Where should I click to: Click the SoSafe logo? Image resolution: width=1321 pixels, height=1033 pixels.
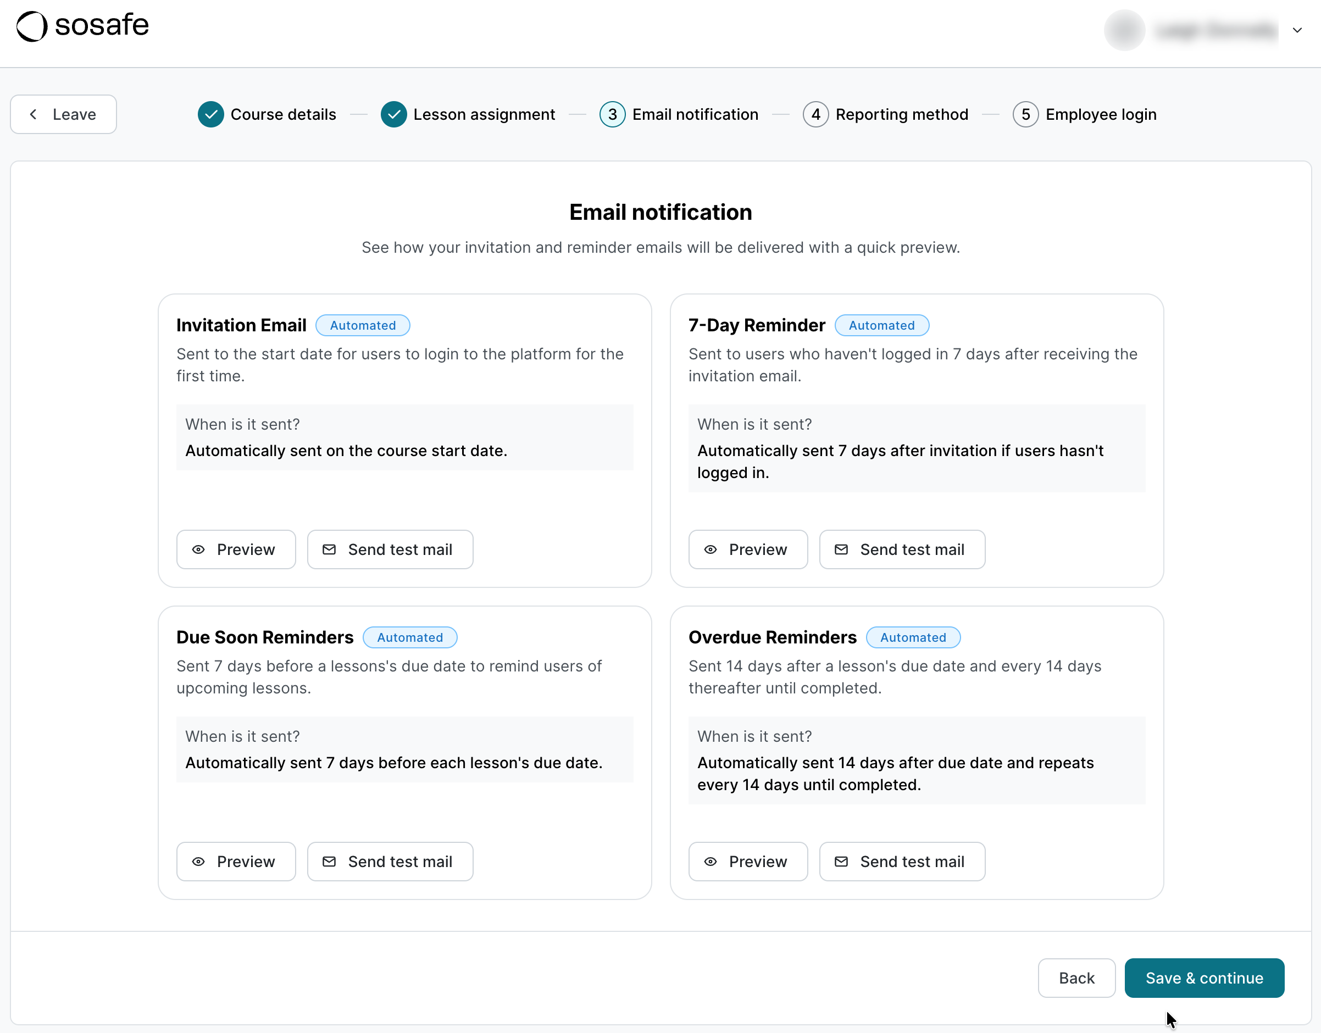point(82,25)
